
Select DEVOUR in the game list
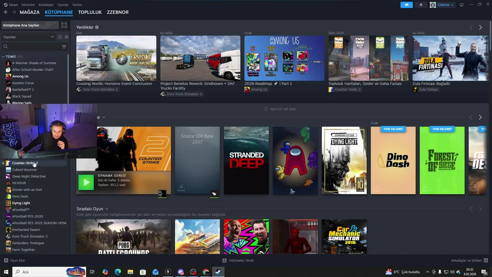(19, 183)
